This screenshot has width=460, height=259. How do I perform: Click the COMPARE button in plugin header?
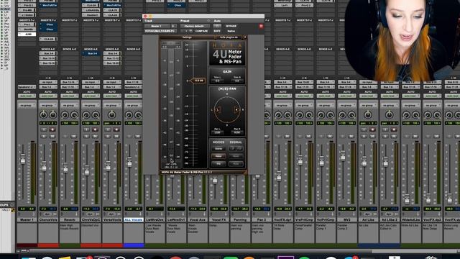pos(201,31)
